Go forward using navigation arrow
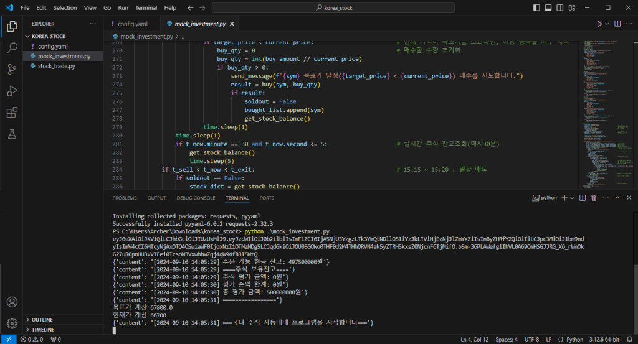638x344 pixels. tap(202, 7)
